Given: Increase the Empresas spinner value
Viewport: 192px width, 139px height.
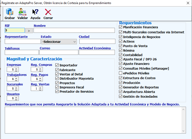Looking at the screenshot, I should [x=16, y=69].
